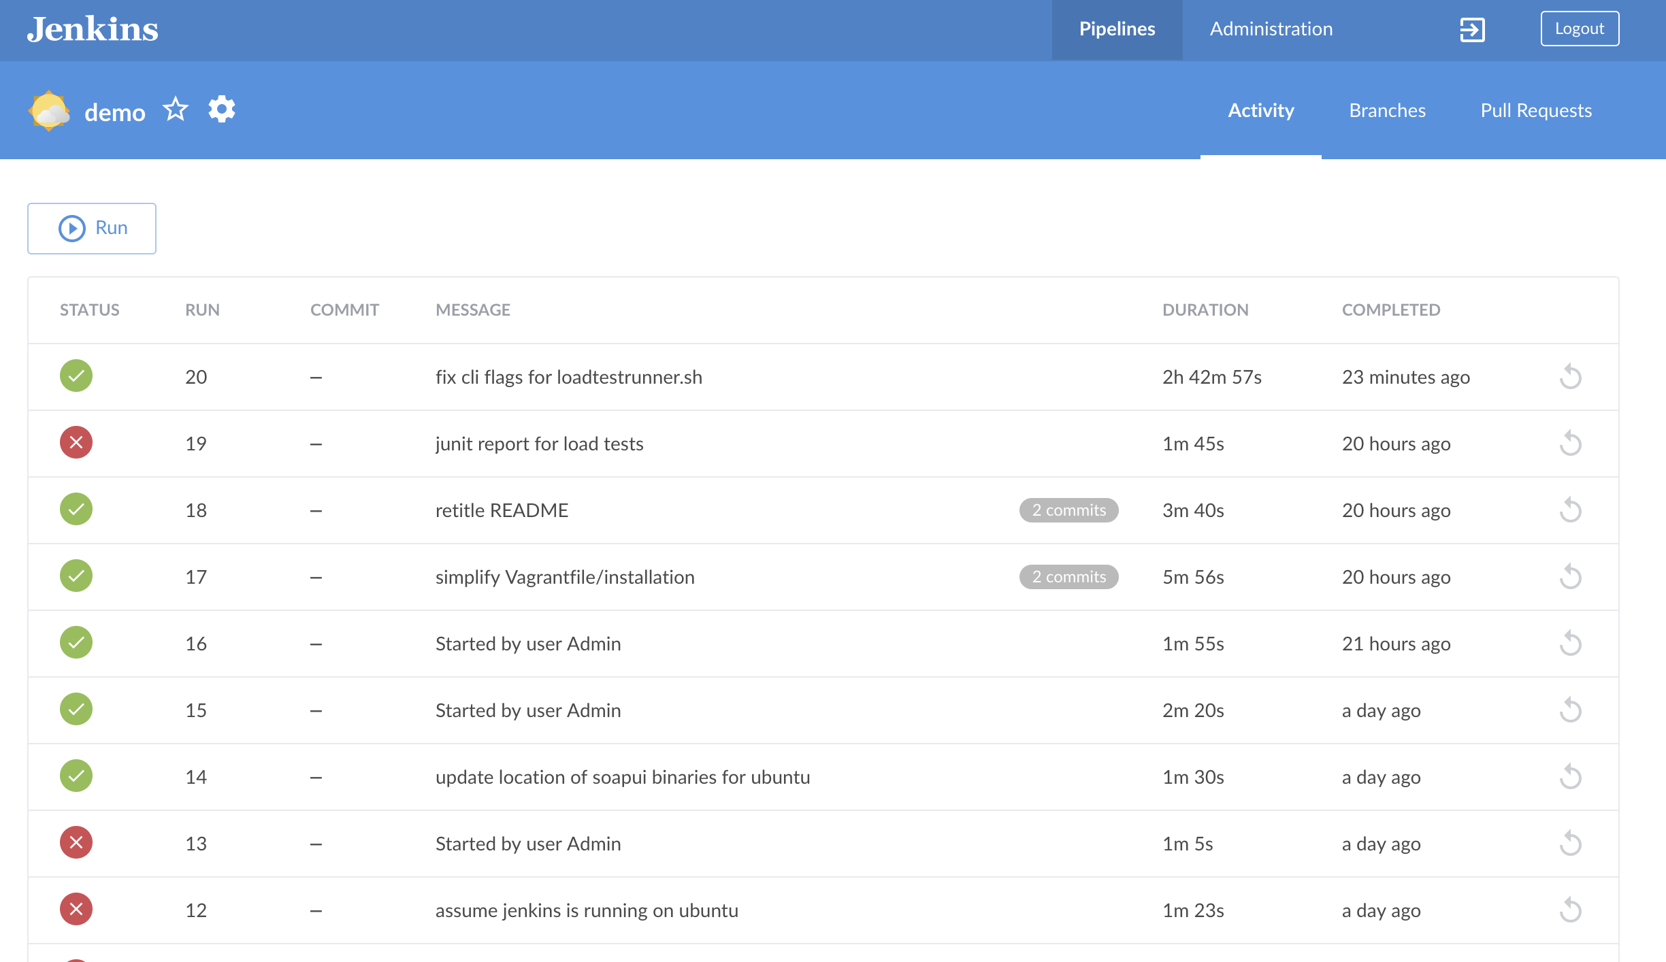
Task: Open run 14 soapui binaries message row
Action: (x=622, y=777)
